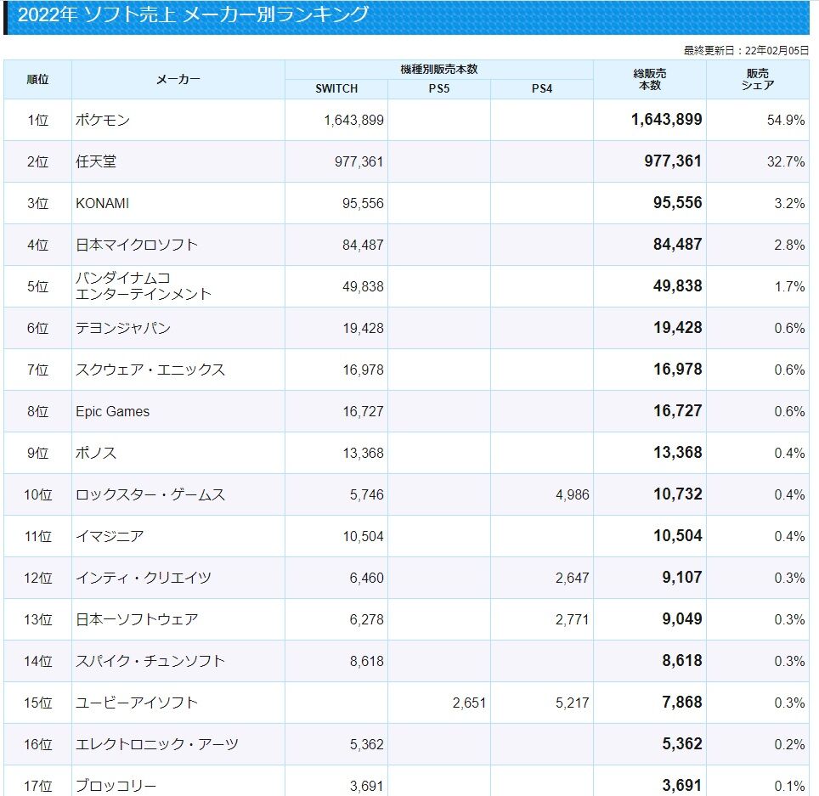Click the page title 2022年 ソフト売上 メーカー別ランキング
The width and height of the screenshot is (819, 796).
pyautogui.click(x=194, y=14)
